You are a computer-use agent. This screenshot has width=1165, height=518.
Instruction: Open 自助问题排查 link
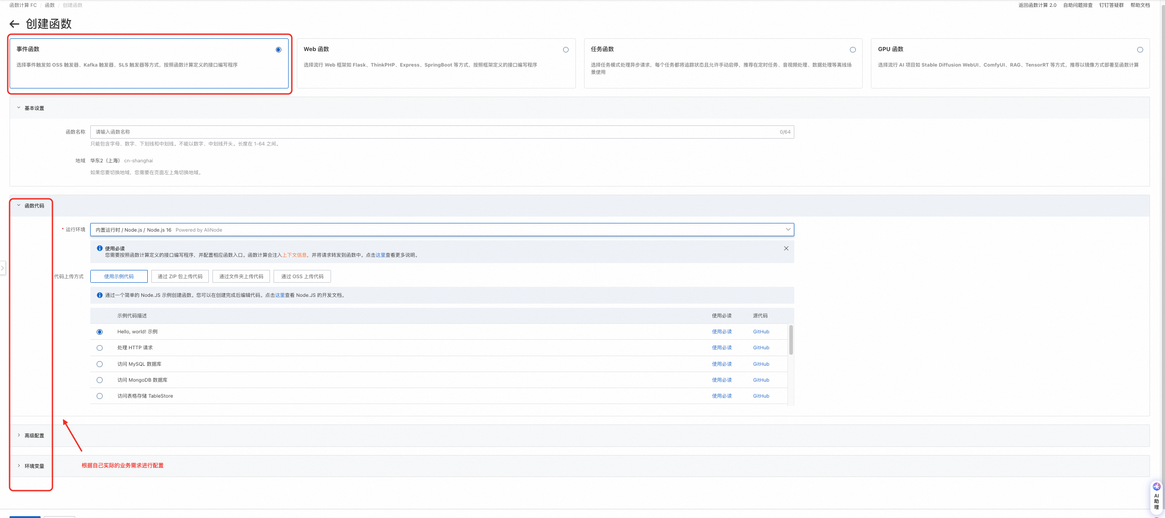coord(1078,5)
